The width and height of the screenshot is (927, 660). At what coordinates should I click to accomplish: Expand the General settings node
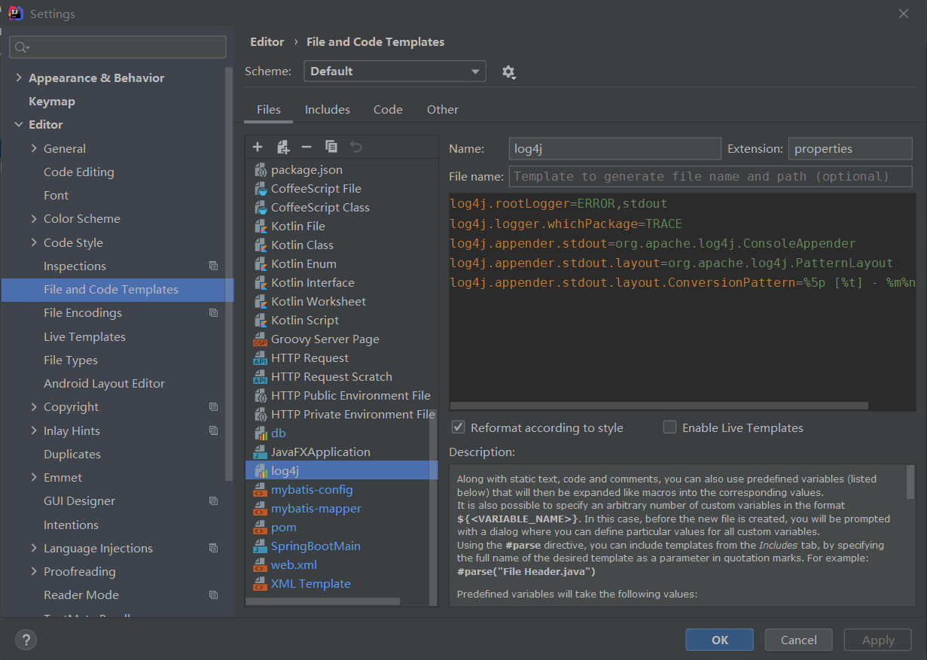[34, 148]
